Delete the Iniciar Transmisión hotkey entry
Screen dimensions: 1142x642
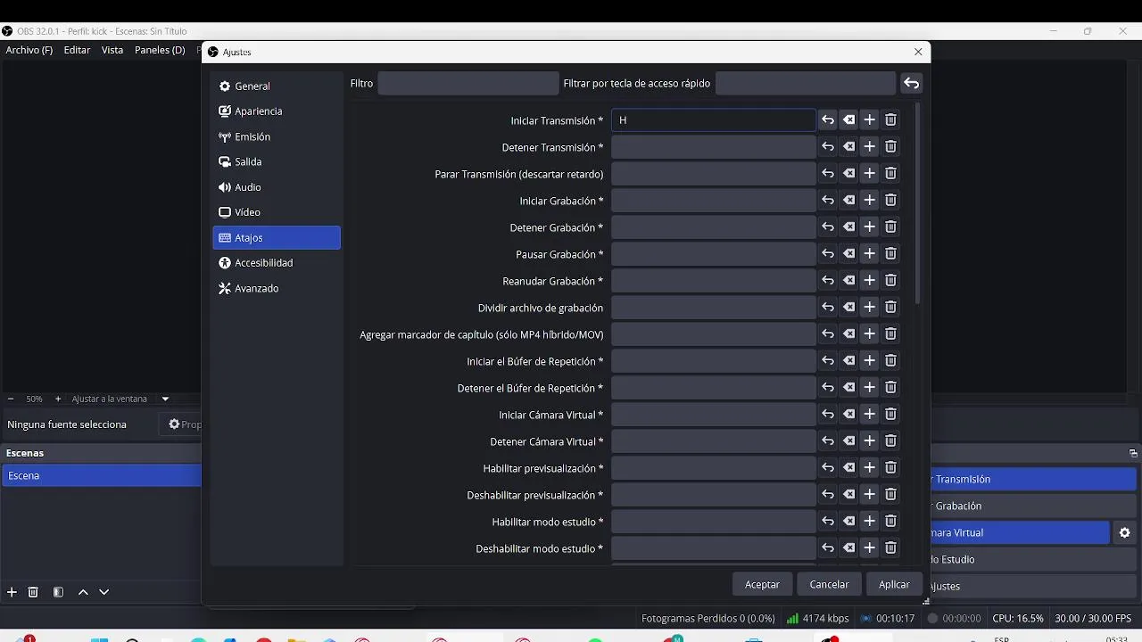coord(890,120)
